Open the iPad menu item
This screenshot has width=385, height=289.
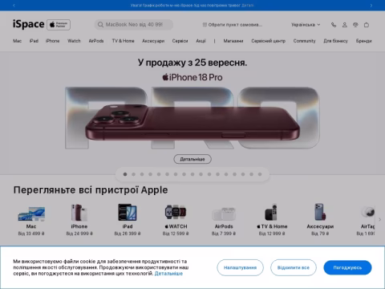pos(34,41)
